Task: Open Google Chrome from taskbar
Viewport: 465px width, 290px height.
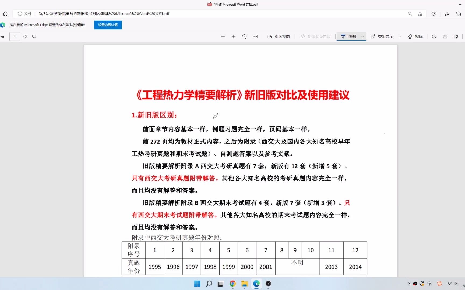Action: pyautogui.click(x=233, y=284)
